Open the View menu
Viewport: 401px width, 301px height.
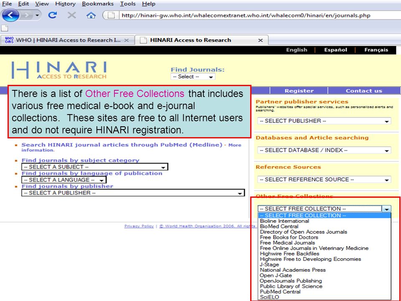tap(42, 4)
